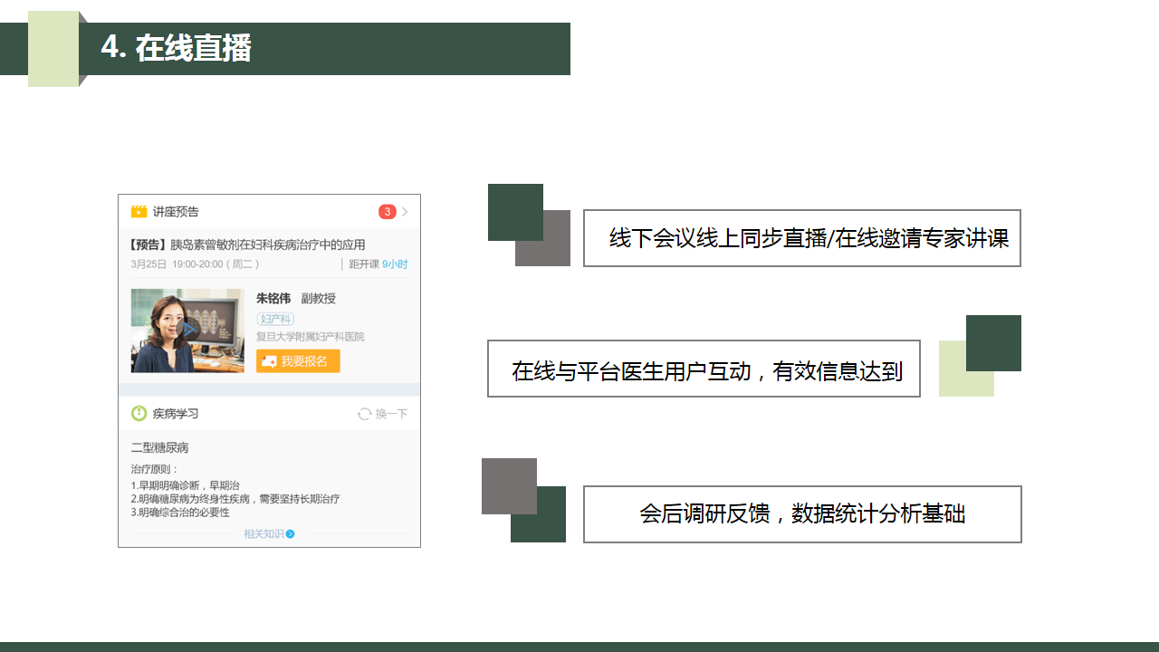Screen dimensions: 1159x652
Task: Select the 在线与平台医生用户互动 text box
Action: click(704, 369)
